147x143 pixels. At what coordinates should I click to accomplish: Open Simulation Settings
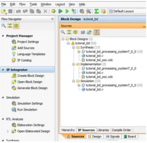[x=27, y=103]
